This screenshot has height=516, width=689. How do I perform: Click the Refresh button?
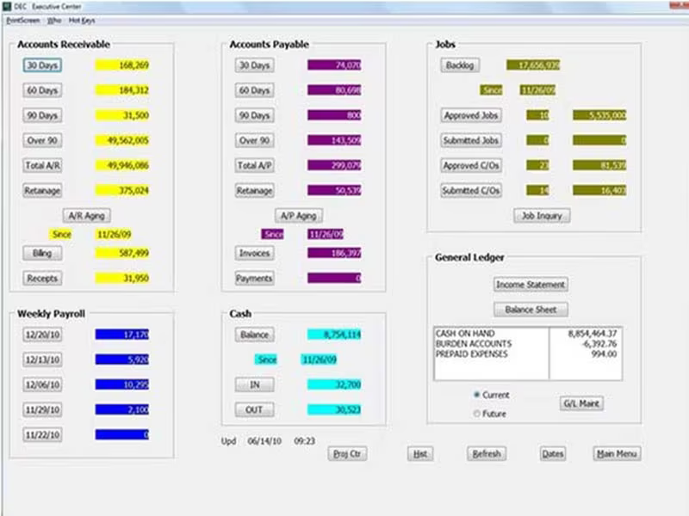tap(487, 454)
